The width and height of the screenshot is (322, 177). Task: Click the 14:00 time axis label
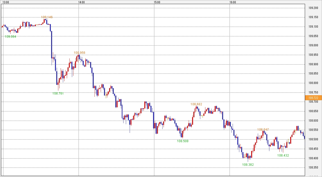81,2
